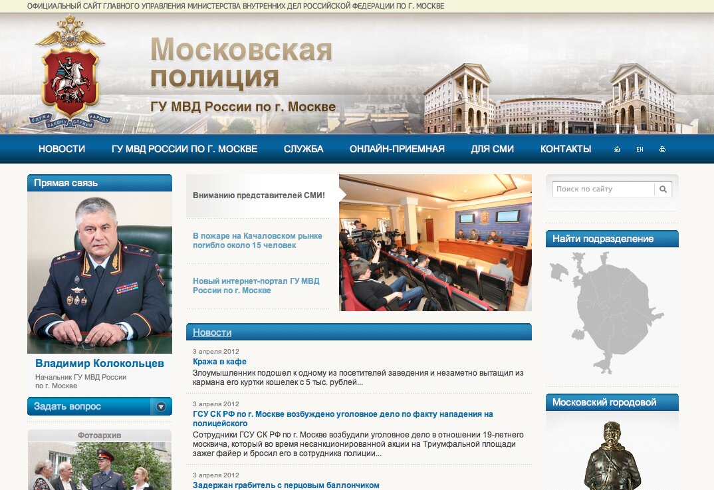Open the НОВОСТИ menu

pos(62,149)
